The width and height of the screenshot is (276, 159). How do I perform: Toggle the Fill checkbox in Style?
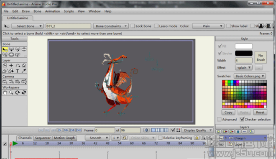point(220,46)
